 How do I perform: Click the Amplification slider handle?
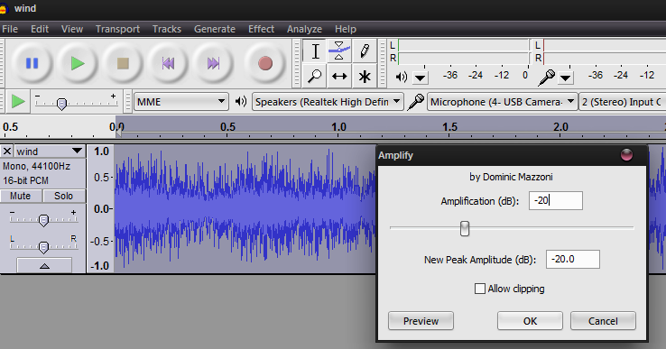coord(465,228)
